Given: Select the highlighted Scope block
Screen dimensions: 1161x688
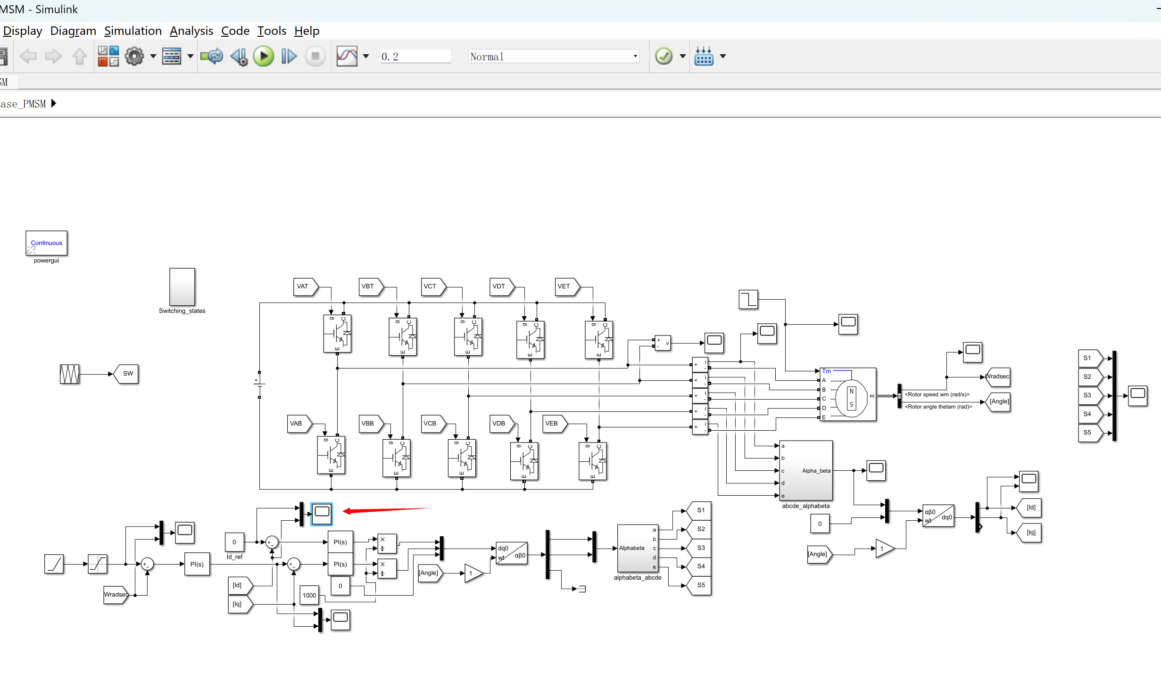Looking at the screenshot, I should pyautogui.click(x=322, y=514).
